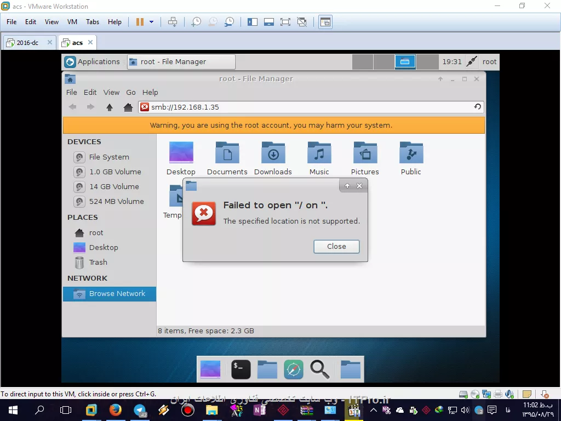Open Desktop in Places sidebar

click(109, 247)
